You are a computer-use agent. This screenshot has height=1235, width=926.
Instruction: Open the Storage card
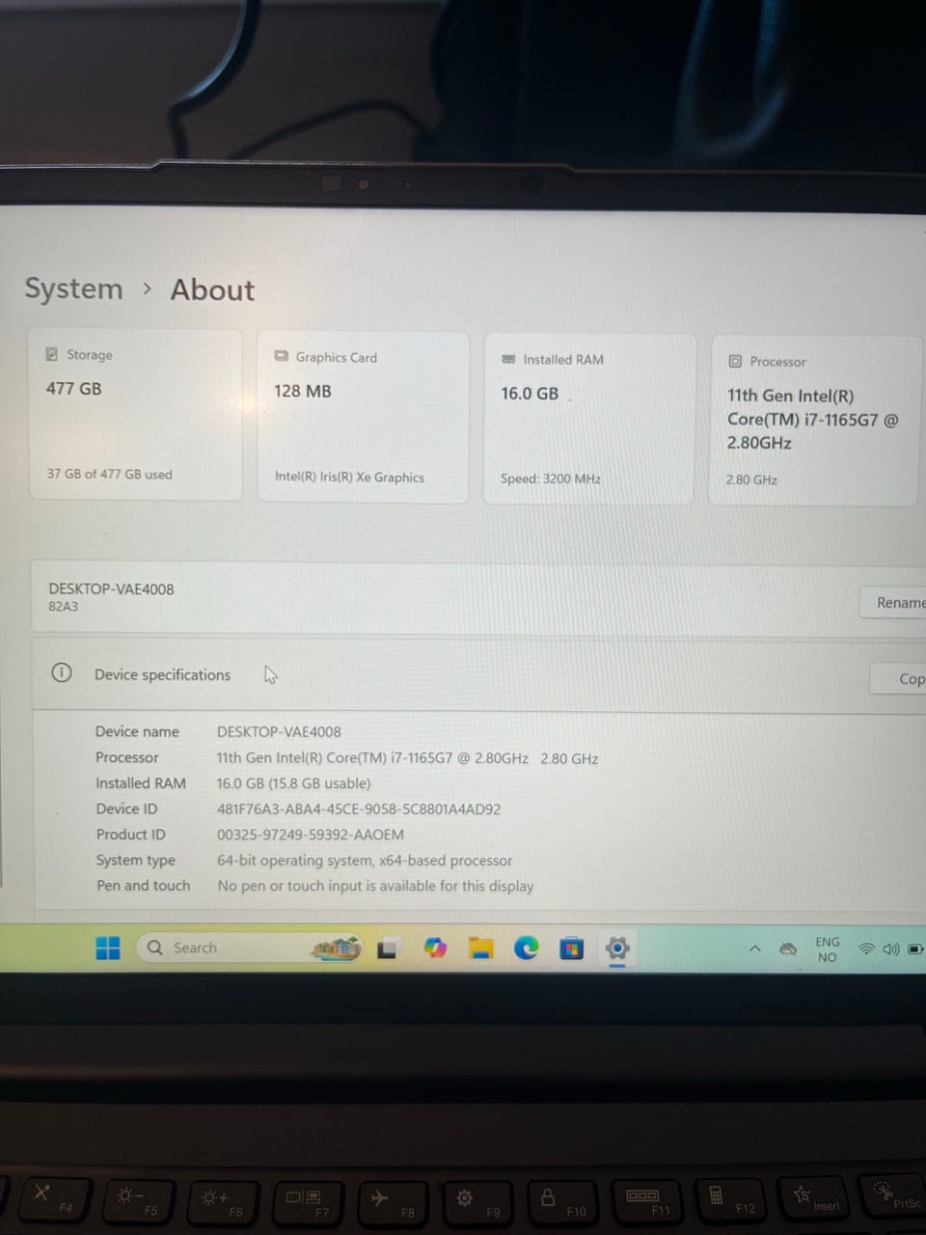pos(135,415)
